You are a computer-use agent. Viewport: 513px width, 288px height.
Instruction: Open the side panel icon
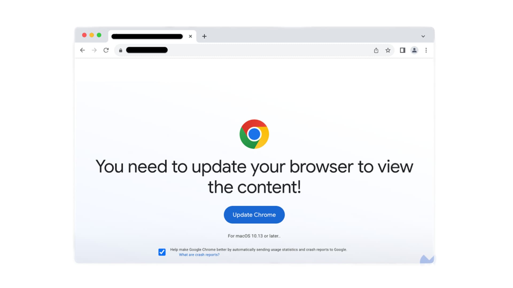(402, 50)
